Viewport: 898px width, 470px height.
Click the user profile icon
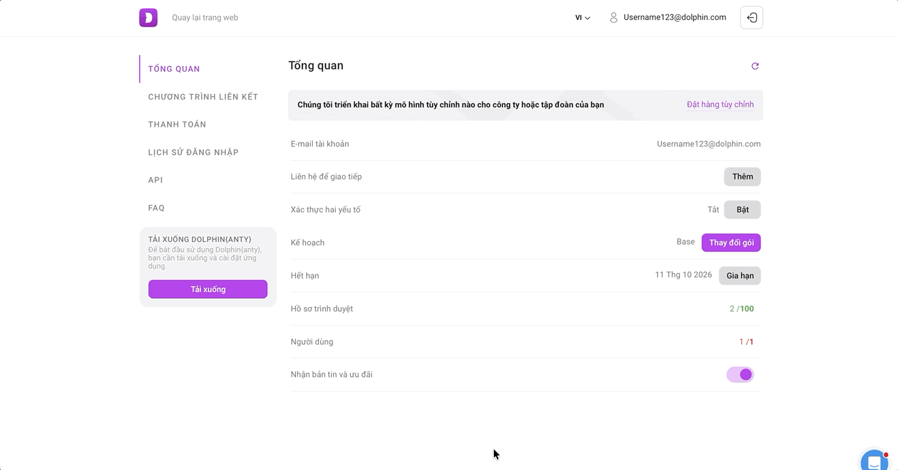tap(613, 18)
